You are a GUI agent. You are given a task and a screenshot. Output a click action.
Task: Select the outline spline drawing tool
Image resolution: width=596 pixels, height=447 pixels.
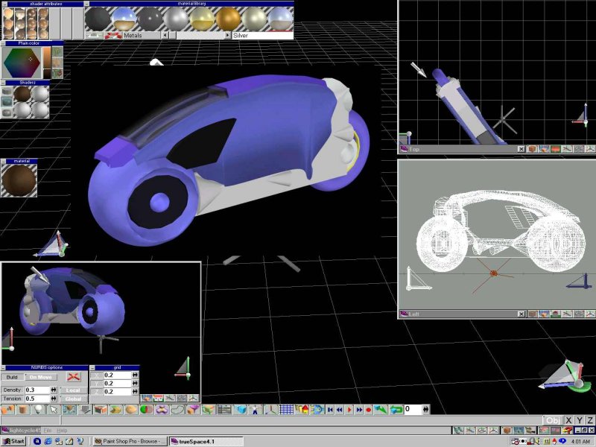click(x=177, y=409)
